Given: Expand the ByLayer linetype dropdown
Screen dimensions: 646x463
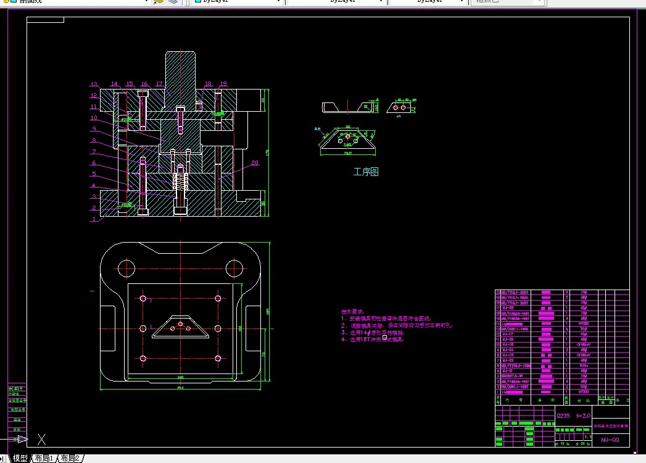Looking at the screenshot, I should click(336, 2).
